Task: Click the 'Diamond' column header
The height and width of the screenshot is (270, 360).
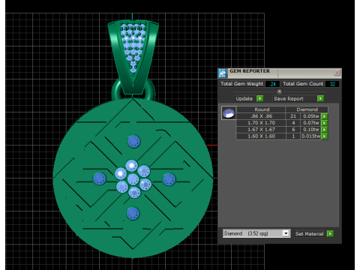Action: [307, 109]
